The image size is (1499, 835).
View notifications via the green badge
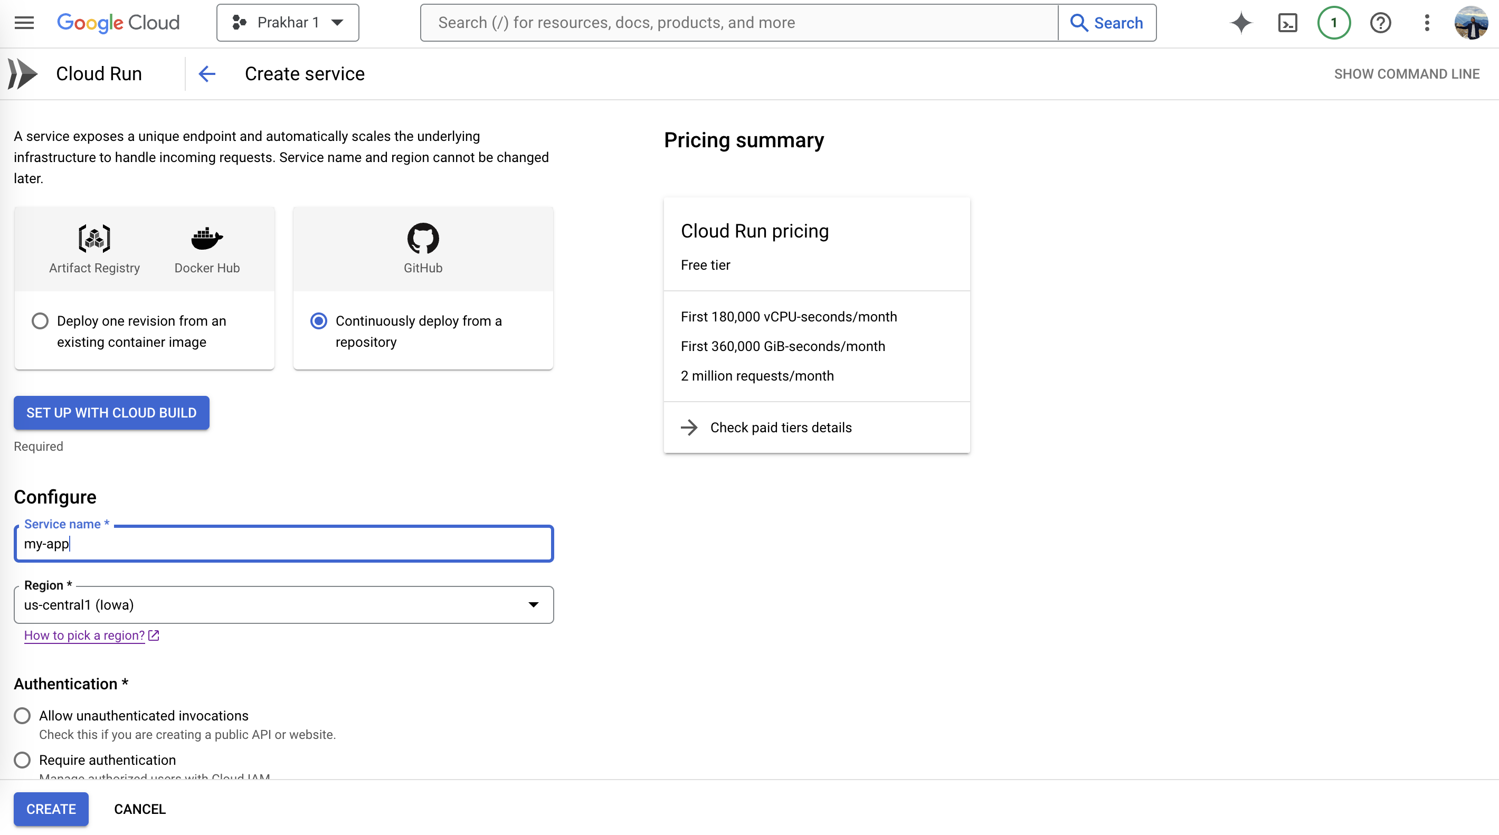[1333, 22]
